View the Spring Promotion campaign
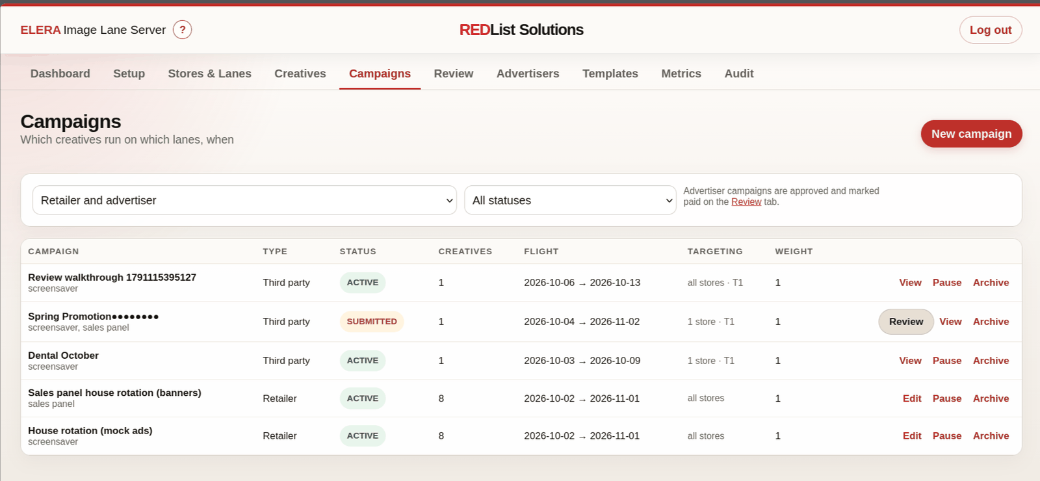Screen dimensions: 1040x481 point(950,322)
